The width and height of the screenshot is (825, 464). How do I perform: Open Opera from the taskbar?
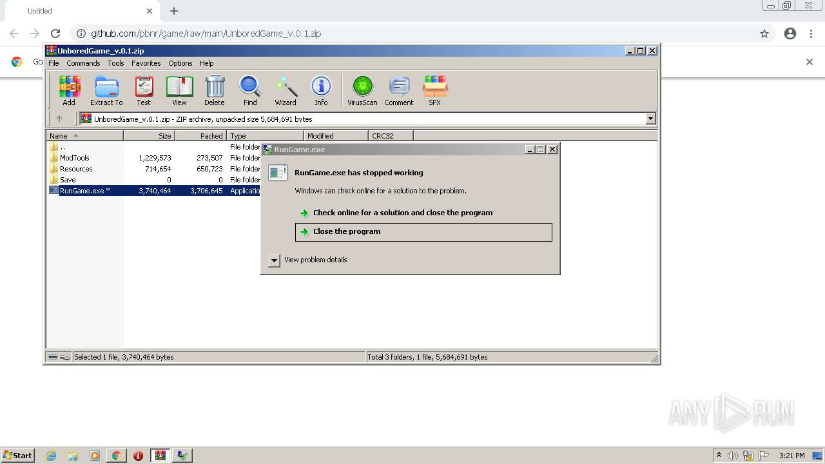[x=138, y=456]
